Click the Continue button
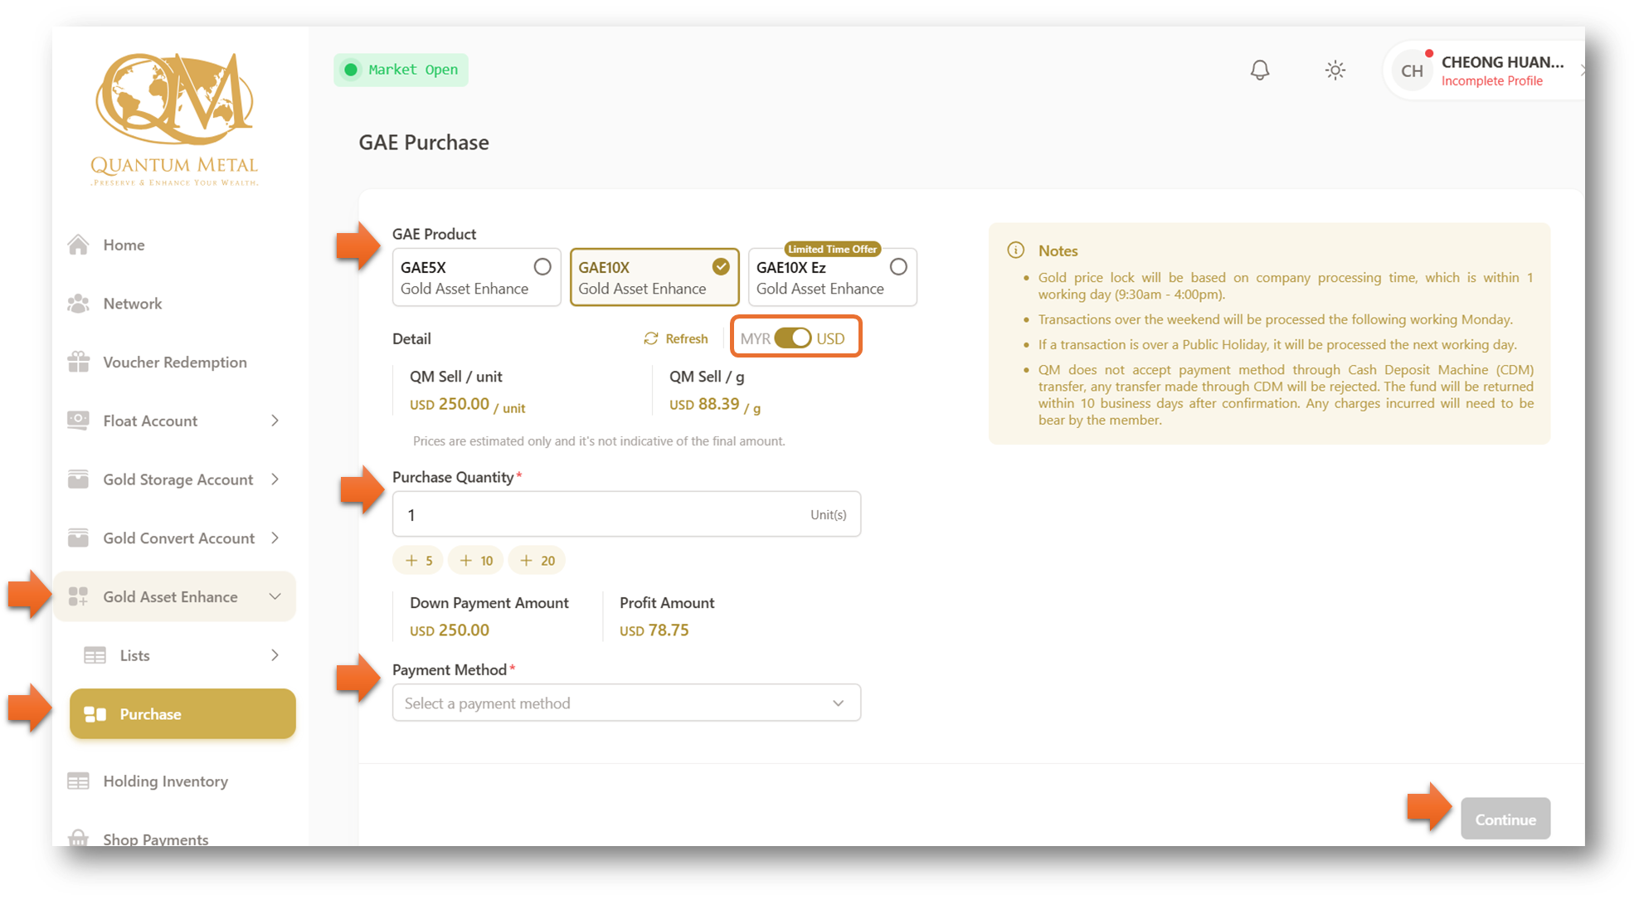Viewport: 1639px width, 900px height. [1505, 820]
